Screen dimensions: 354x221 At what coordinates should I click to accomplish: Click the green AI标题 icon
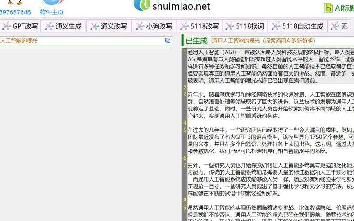pyautogui.click(x=328, y=8)
